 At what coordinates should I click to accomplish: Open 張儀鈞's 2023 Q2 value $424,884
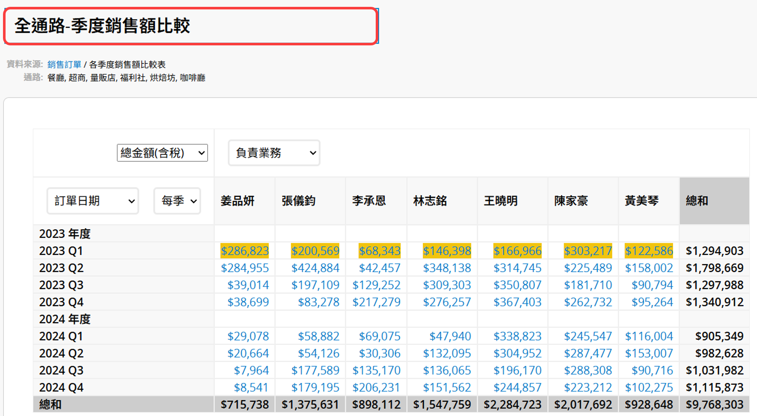[315, 268]
